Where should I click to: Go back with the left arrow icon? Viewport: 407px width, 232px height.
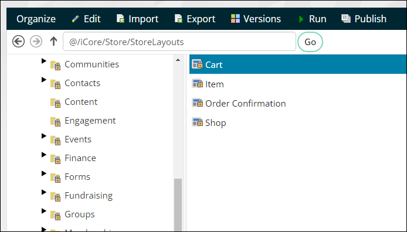tap(18, 42)
